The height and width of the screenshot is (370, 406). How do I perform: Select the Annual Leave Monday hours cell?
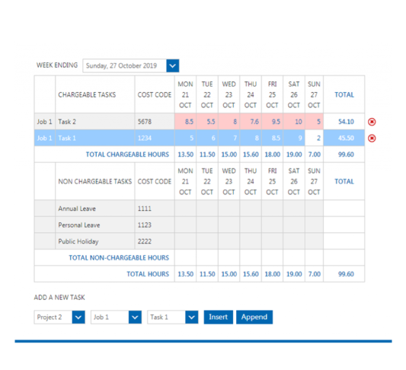pos(185,209)
